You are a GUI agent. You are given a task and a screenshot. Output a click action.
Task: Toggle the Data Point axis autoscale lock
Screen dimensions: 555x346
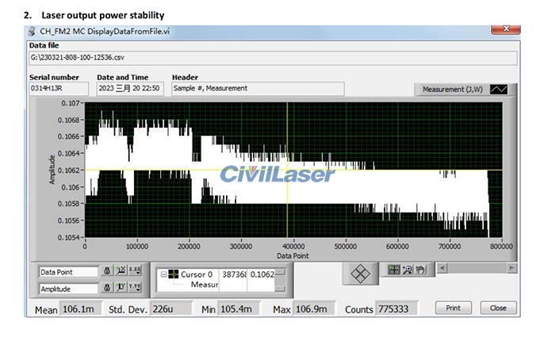pos(105,272)
